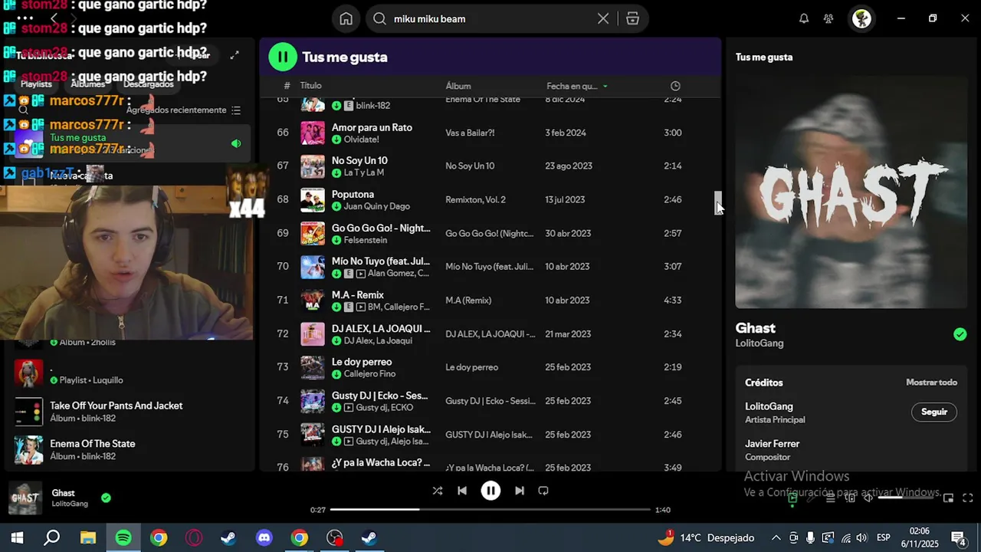
Task: Toggle repeat in the player bar
Action: (x=543, y=491)
